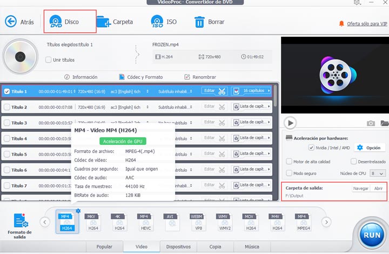Open the snapshot folder icon
389x254 pixels.
point(385,123)
